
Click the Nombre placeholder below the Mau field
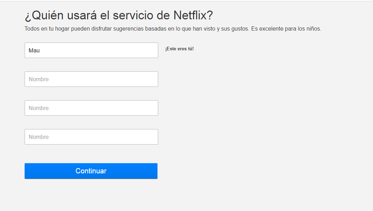point(39,79)
